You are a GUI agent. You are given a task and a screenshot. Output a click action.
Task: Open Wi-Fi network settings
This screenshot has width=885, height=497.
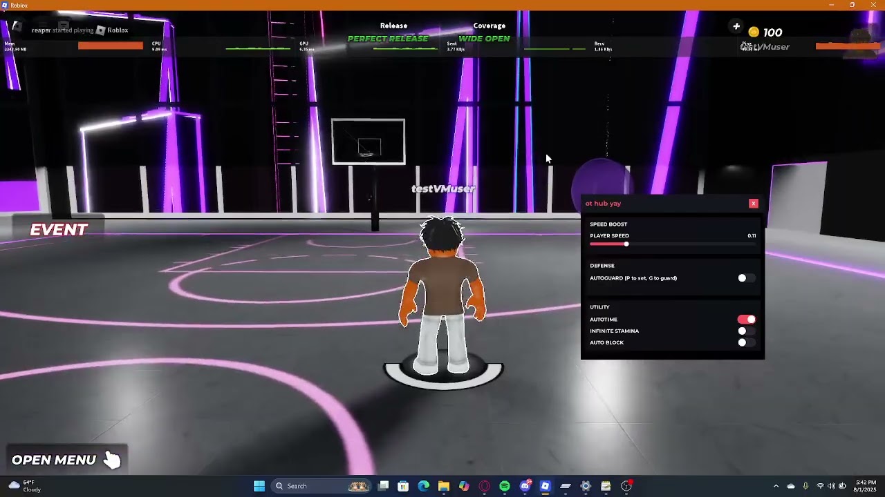(x=820, y=486)
